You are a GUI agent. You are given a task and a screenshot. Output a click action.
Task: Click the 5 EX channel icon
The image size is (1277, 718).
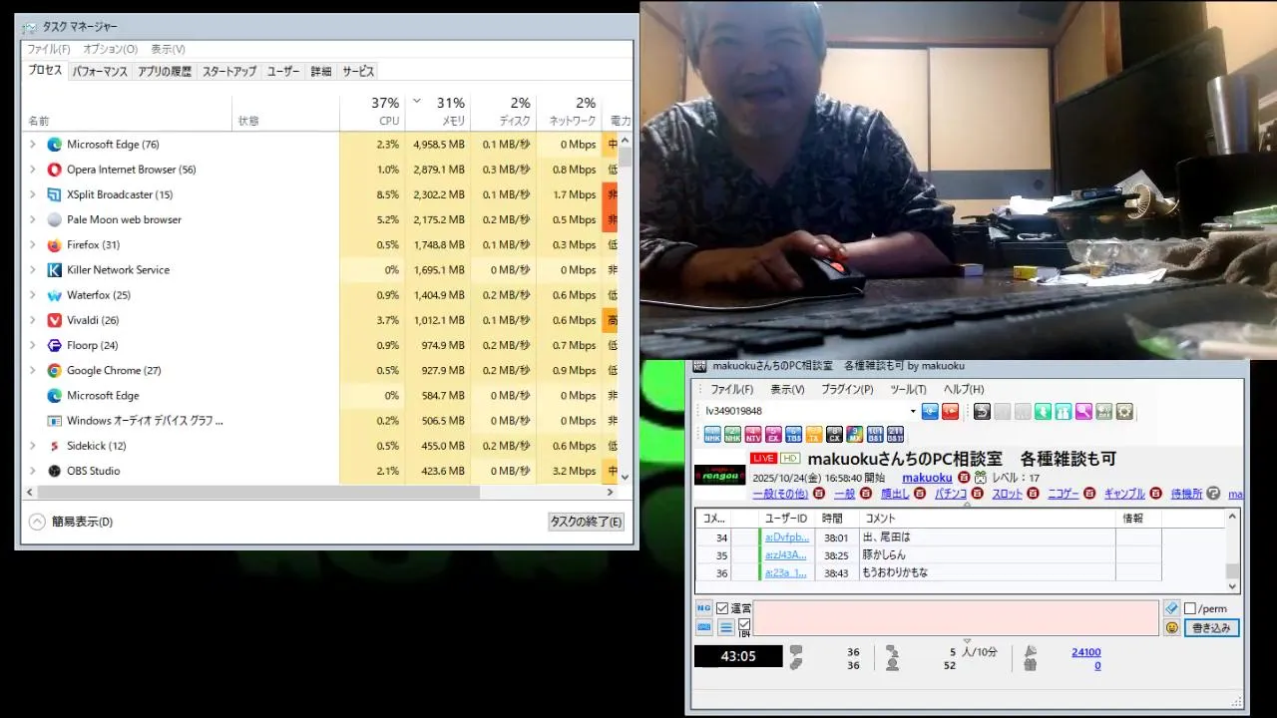pos(773,434)
